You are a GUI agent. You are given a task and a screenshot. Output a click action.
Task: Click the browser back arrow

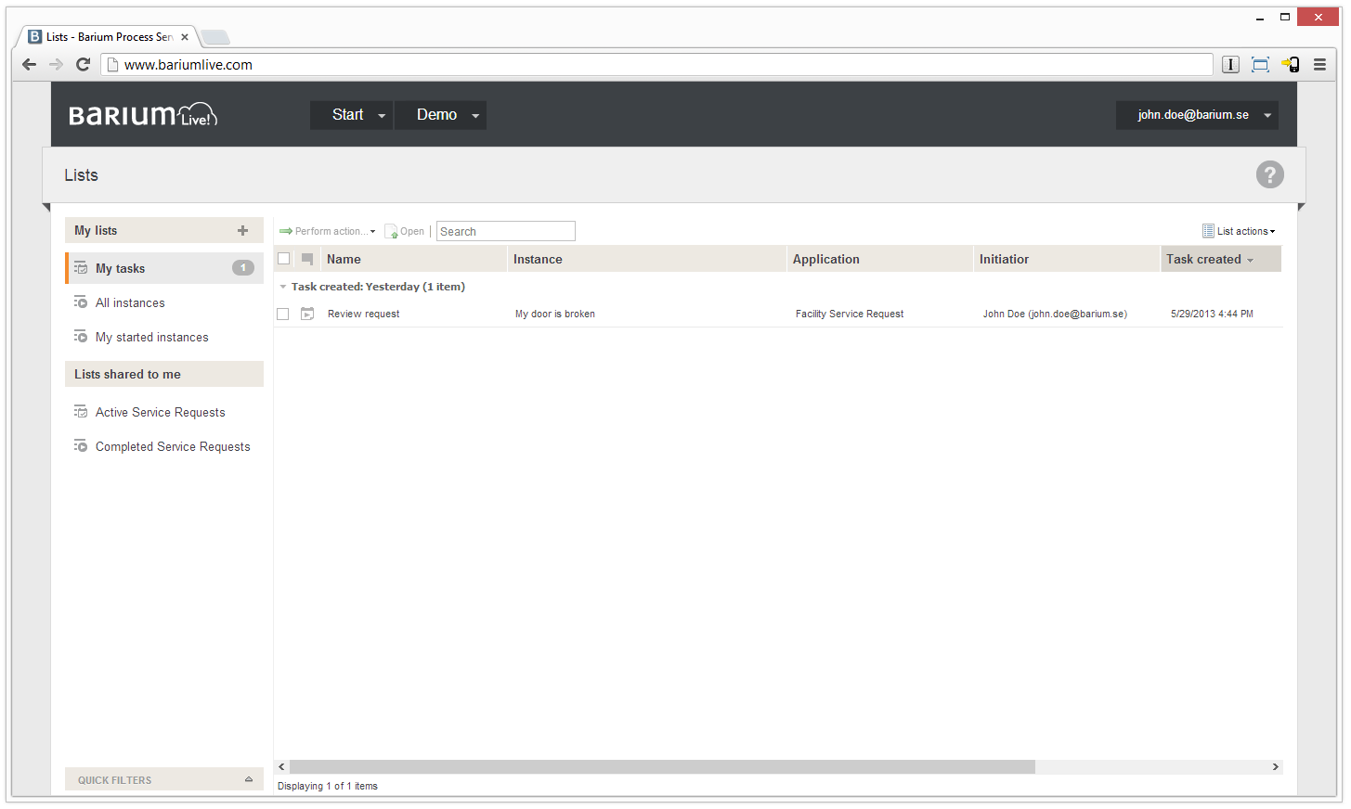(x=29, y=65)
